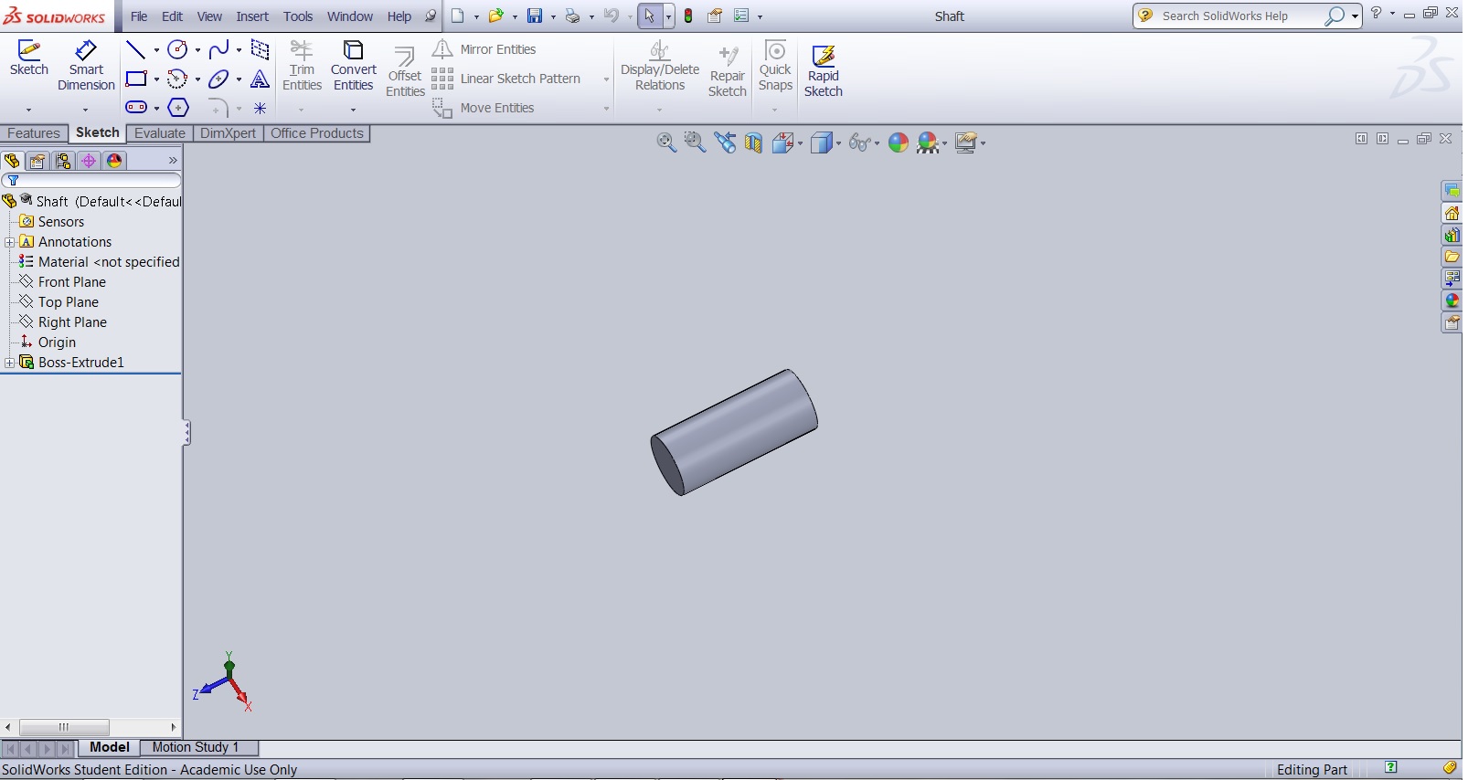Open the Section View tool
Image resolution: width=1468 pixels, height=780 pixels.
click(x=753, y=142)
